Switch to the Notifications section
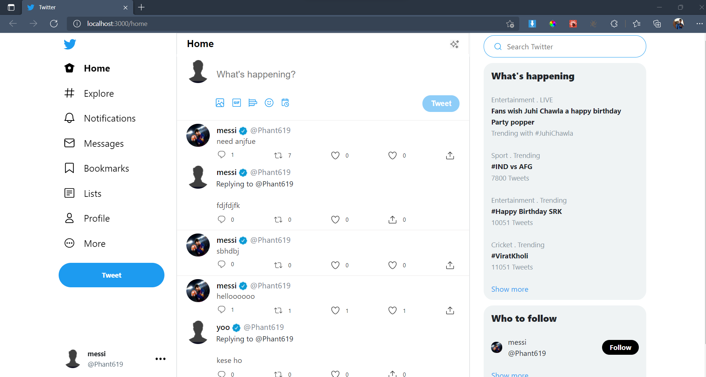The image size is (706, 377). click(x=110, y=118)
